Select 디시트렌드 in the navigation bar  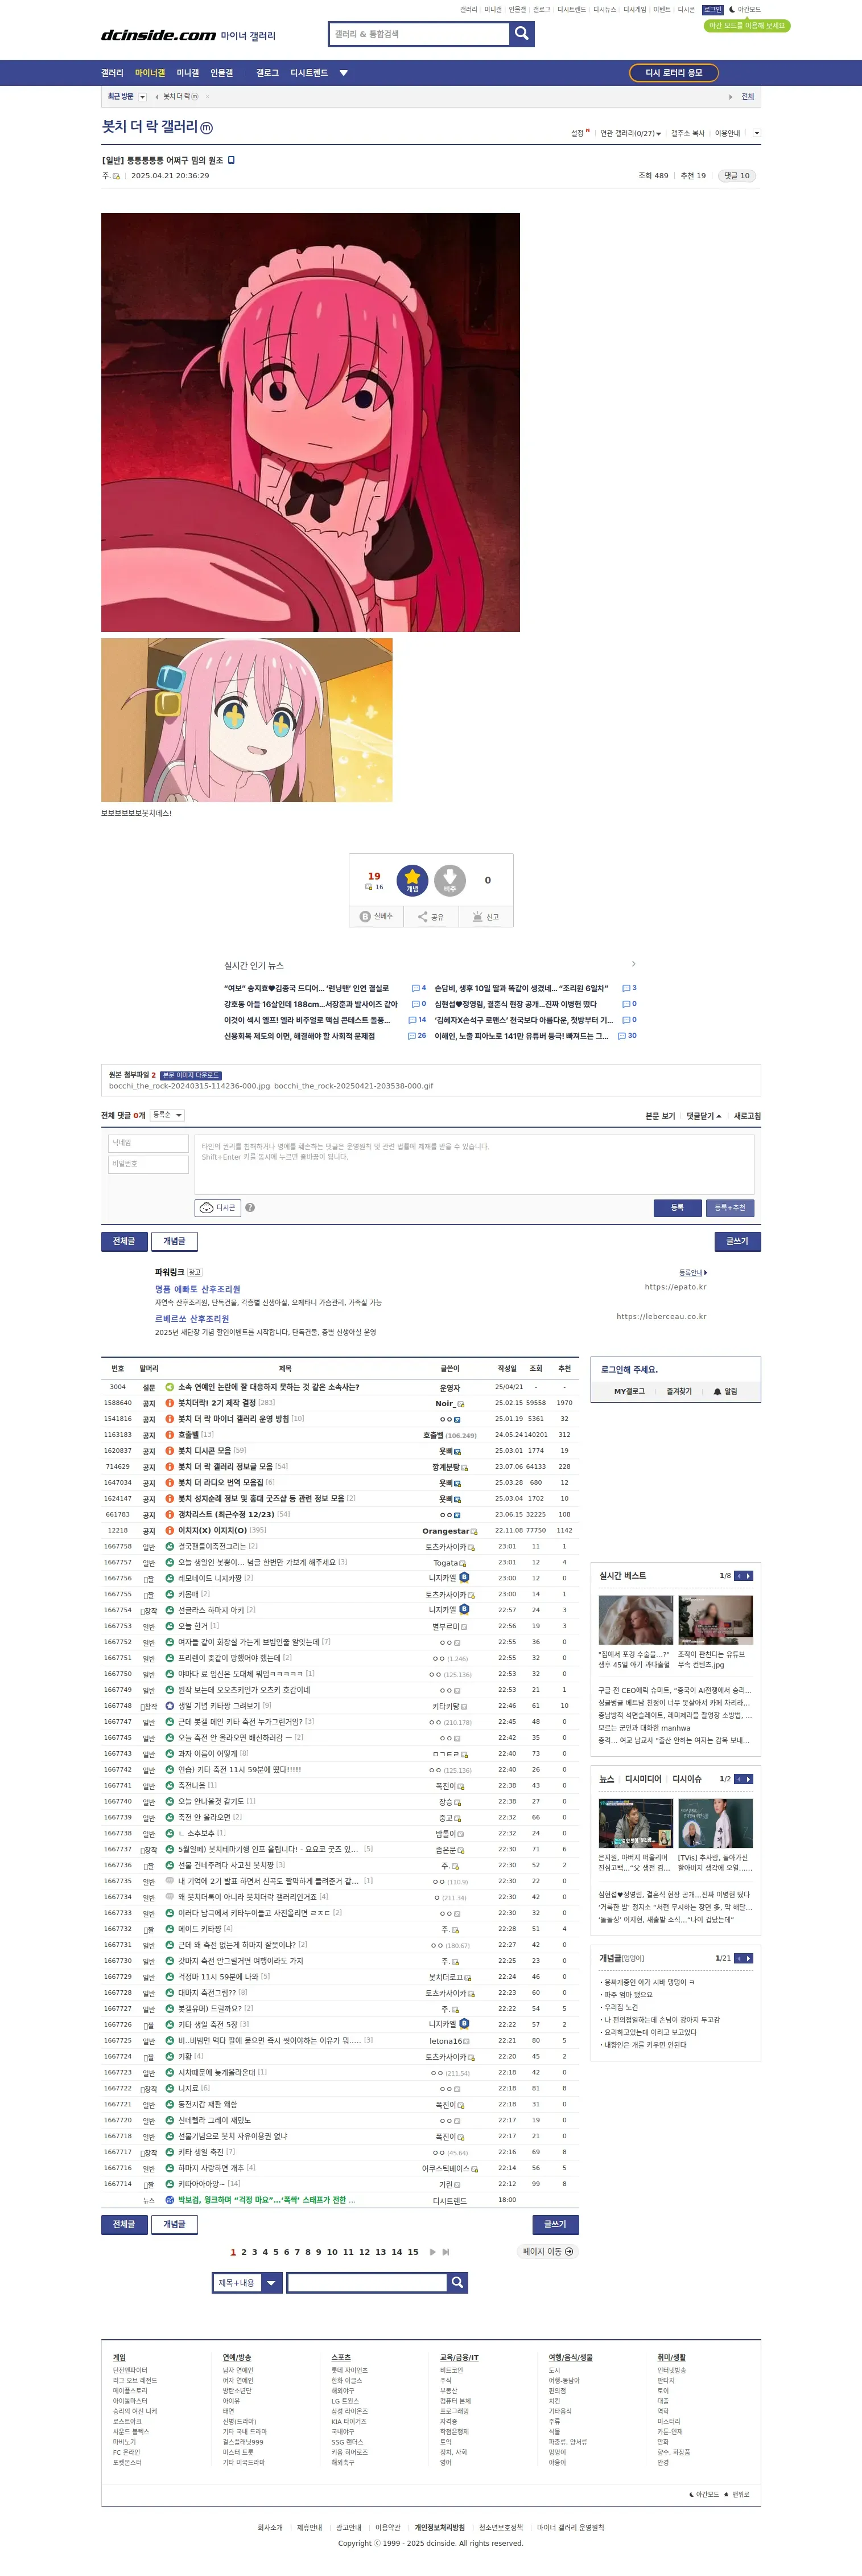coord(309,73)
